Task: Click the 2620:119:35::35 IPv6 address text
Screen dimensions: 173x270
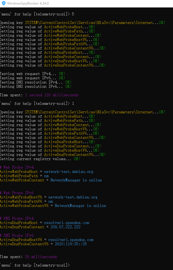Action: point(71,244)
